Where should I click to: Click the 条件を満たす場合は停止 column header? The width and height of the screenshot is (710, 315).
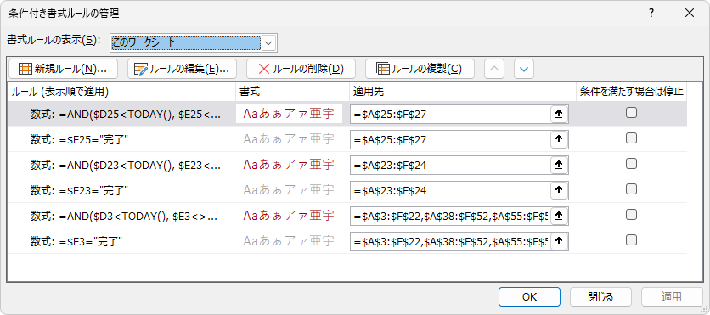[x=631, y=92]
